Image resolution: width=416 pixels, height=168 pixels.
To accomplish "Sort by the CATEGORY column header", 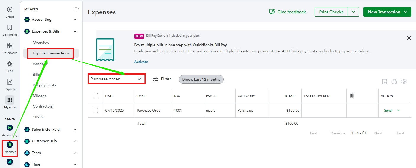I will (246, 96).
